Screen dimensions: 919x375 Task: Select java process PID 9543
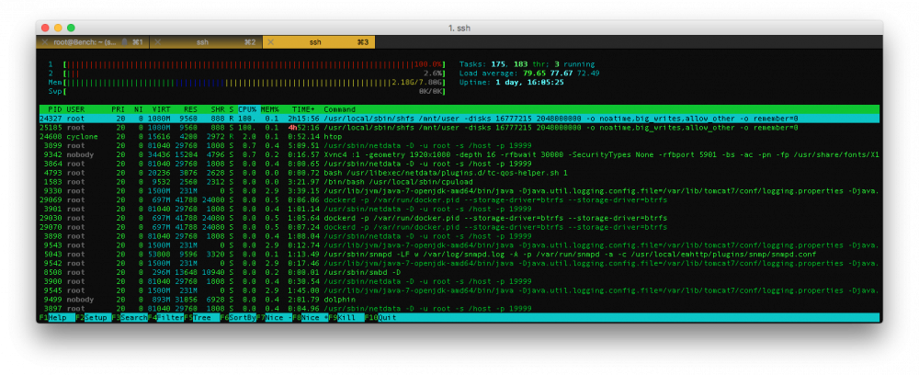(x=459, y=244)
